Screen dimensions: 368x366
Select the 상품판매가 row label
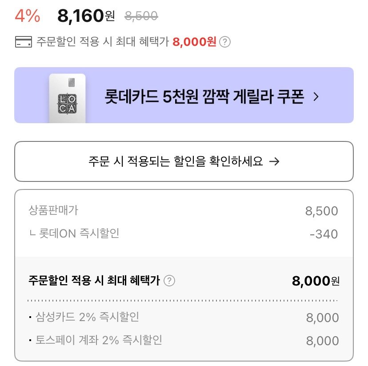click(x=53, y=210)
